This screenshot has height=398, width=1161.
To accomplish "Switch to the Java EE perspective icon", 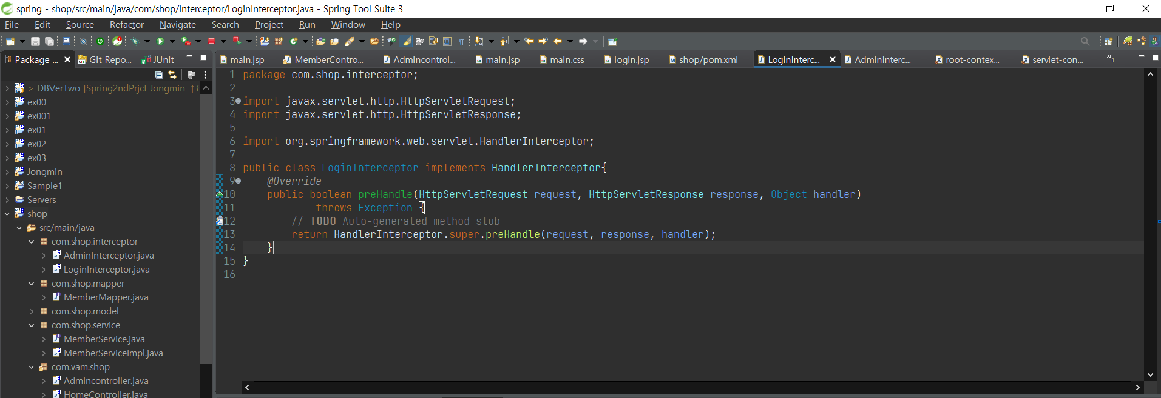I will click(1142, 41).
